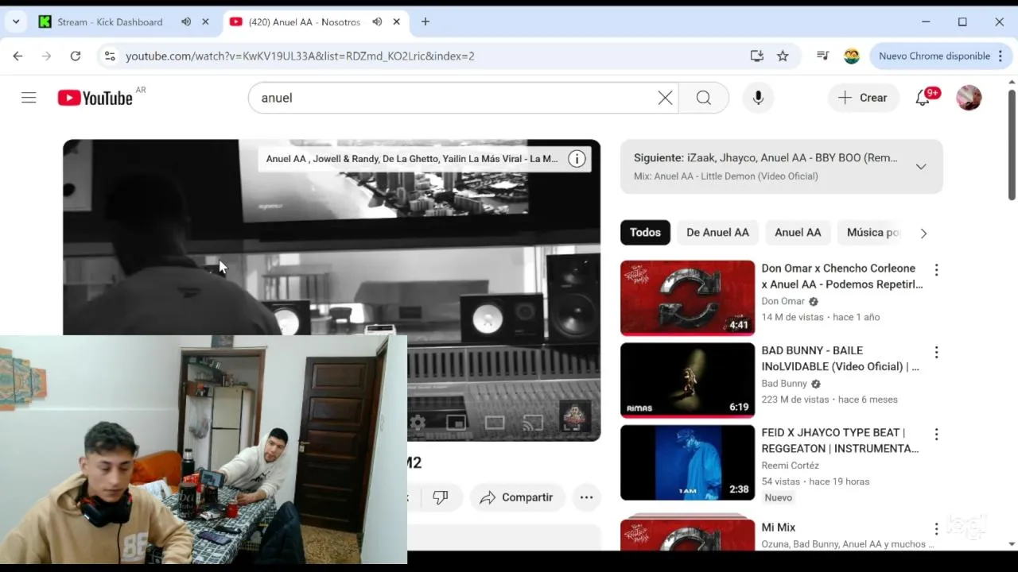Dislike the video with thumbs-down
The height and width of the screenshot is (572, 1018).
point(441,497)
